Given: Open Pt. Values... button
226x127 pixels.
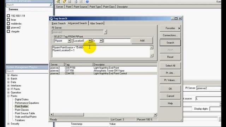Looking at the screenshot, I should 170,80.
